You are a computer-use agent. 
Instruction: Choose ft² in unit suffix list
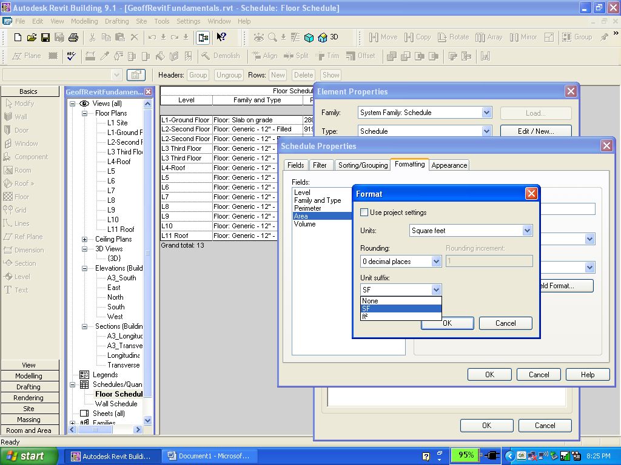(x=401, y=316)
